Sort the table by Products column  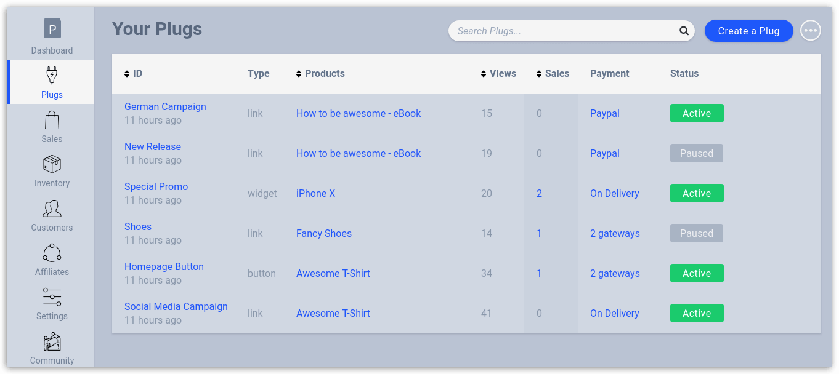pos(320,74)
